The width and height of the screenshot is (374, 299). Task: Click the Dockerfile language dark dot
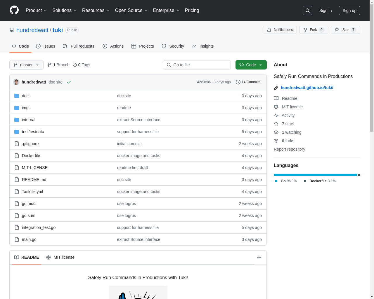point(305,181)
